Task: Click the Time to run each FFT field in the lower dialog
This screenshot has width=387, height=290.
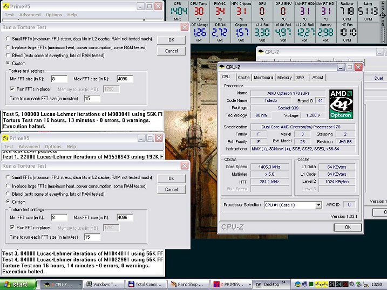Action: point(92,237)
